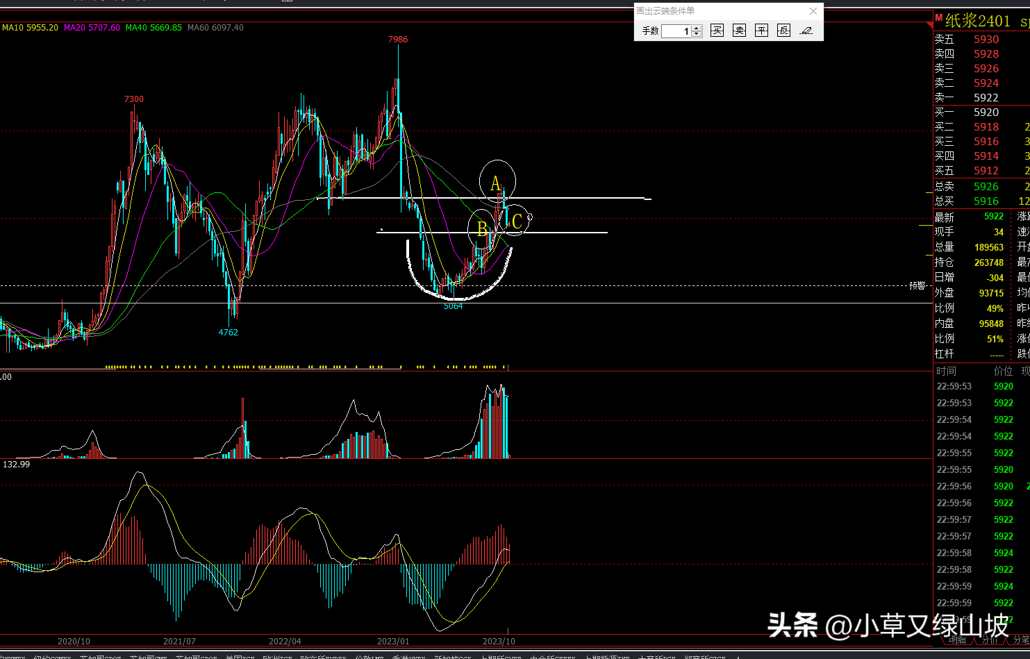Click the 预警 alert line label
The image size is (1030, 659).
click(x=917, y=285)
